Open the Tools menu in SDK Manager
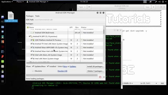Image resolution: width=168 pixels, height=95 pixels. [x=37, y=16]
